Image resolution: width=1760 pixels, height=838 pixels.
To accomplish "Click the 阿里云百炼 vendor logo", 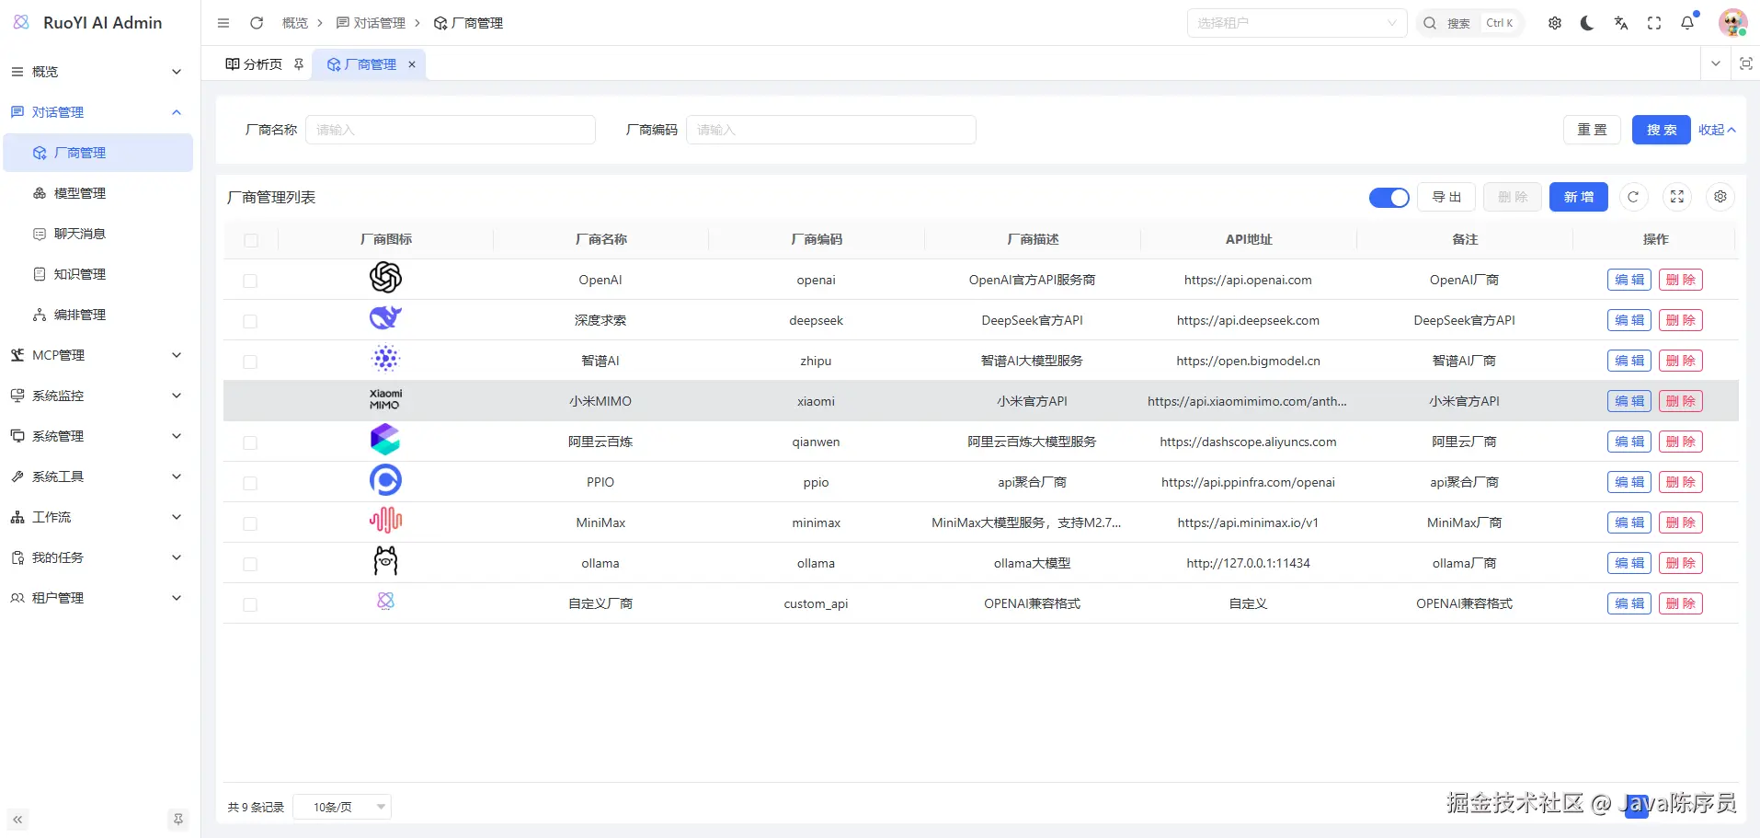I will pyautogui.click(x=385, y=440).
